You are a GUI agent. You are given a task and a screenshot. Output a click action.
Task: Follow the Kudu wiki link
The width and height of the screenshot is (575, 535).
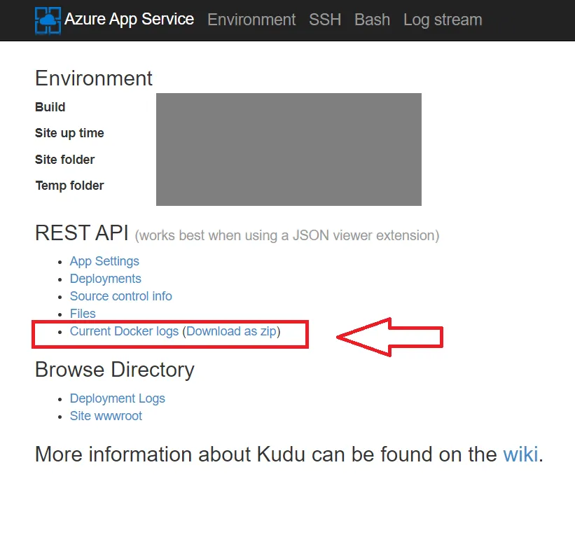click(x=520, y=454)
